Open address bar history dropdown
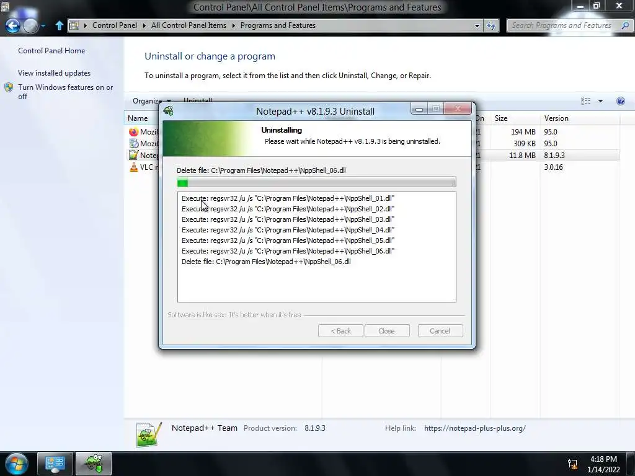The width and height of the screenshot is (635, 476). click(x=477, y=25)
